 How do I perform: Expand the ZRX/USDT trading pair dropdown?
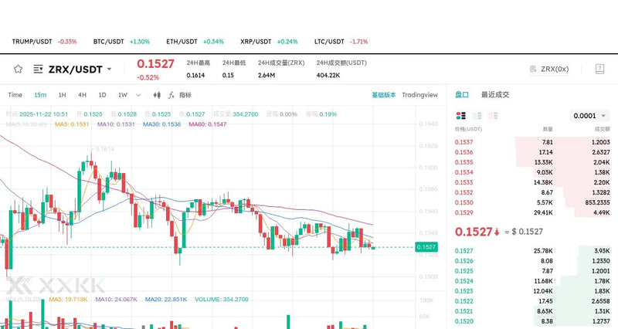pos(109,69)
